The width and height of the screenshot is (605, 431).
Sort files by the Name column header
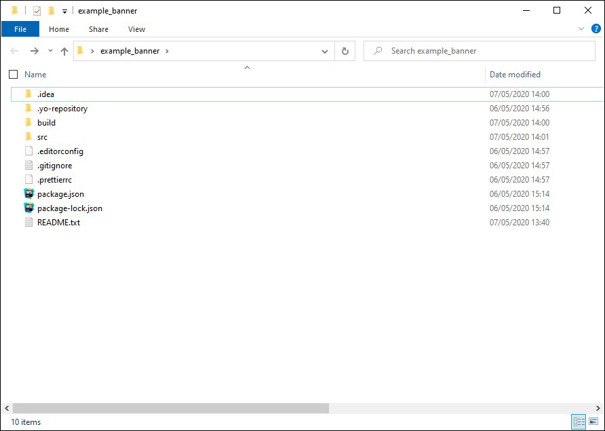(x=35, y=75)
